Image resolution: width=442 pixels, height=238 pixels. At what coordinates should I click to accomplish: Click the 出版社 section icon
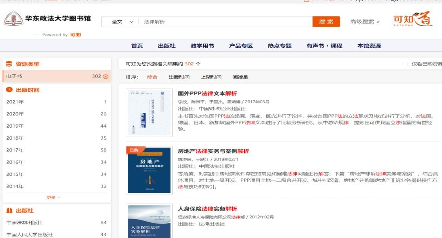9,211
